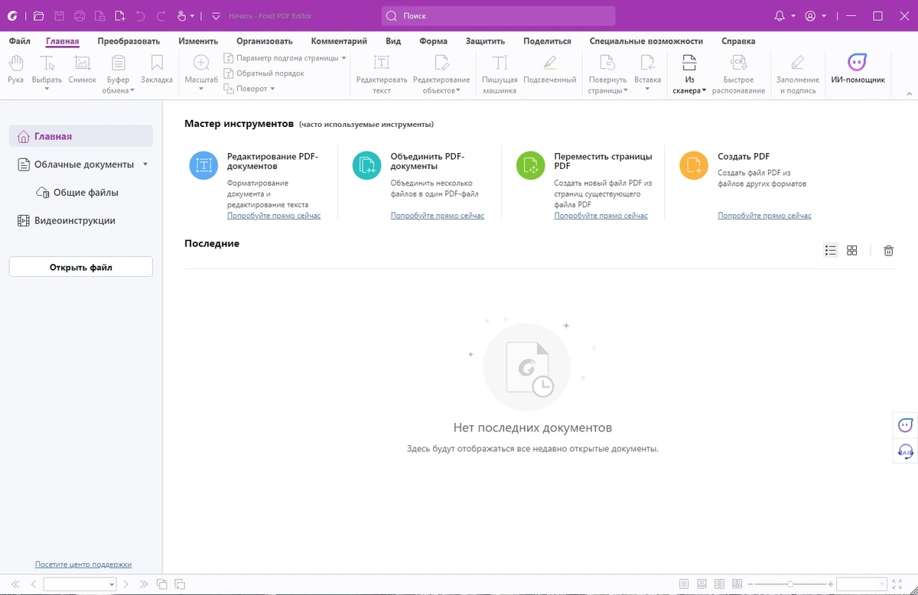918x595 pixels.
Task: Click the Открыть файл button
Action: pos(81,267)
